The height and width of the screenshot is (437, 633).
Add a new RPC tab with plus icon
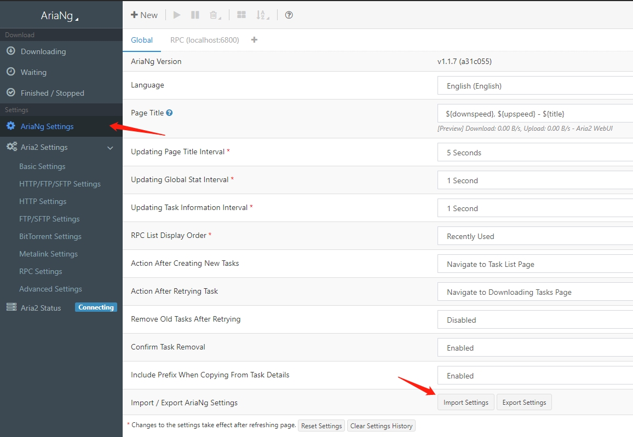tap(254, 39)
